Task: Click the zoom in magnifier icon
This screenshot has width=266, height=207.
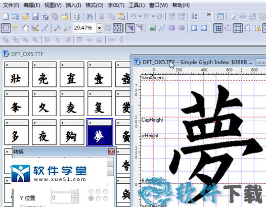Action: pyautogui.click(x=57, y=28)
